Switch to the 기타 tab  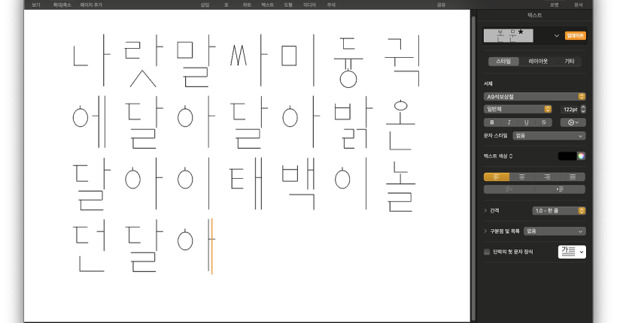[x=569, y=61]
